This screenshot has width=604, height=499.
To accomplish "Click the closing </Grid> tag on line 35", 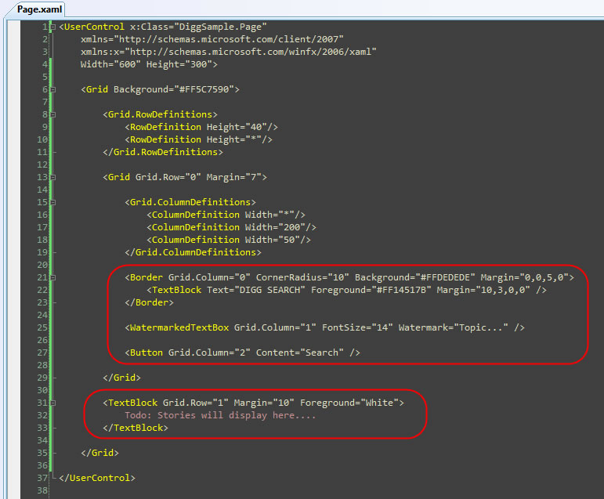I will pos(99,452).
